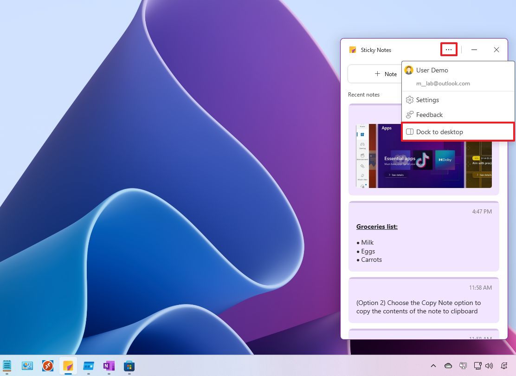This screenshot has width=516, height=376.
Task: Click the m__lab@outlook.com email text
Action: (443, 84)
